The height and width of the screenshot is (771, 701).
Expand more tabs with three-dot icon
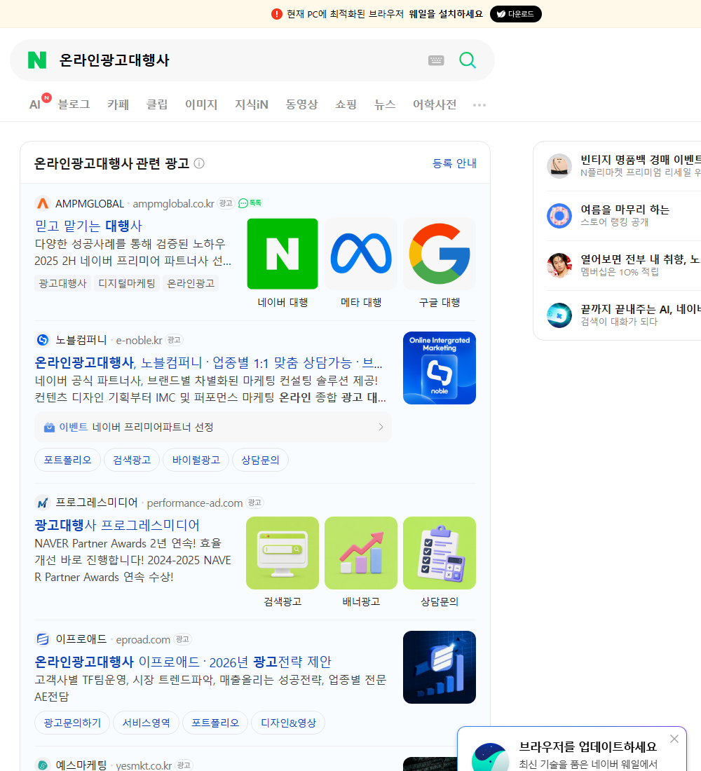click(x=479, y=104)
